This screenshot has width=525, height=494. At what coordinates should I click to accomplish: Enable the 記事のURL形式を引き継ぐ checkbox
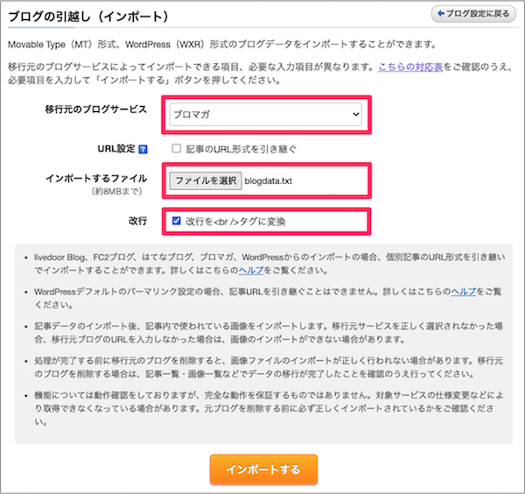click(x=176, y=149)
